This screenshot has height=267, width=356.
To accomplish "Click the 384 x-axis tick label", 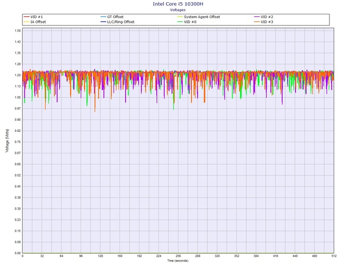I will click(x=256, y=256).
